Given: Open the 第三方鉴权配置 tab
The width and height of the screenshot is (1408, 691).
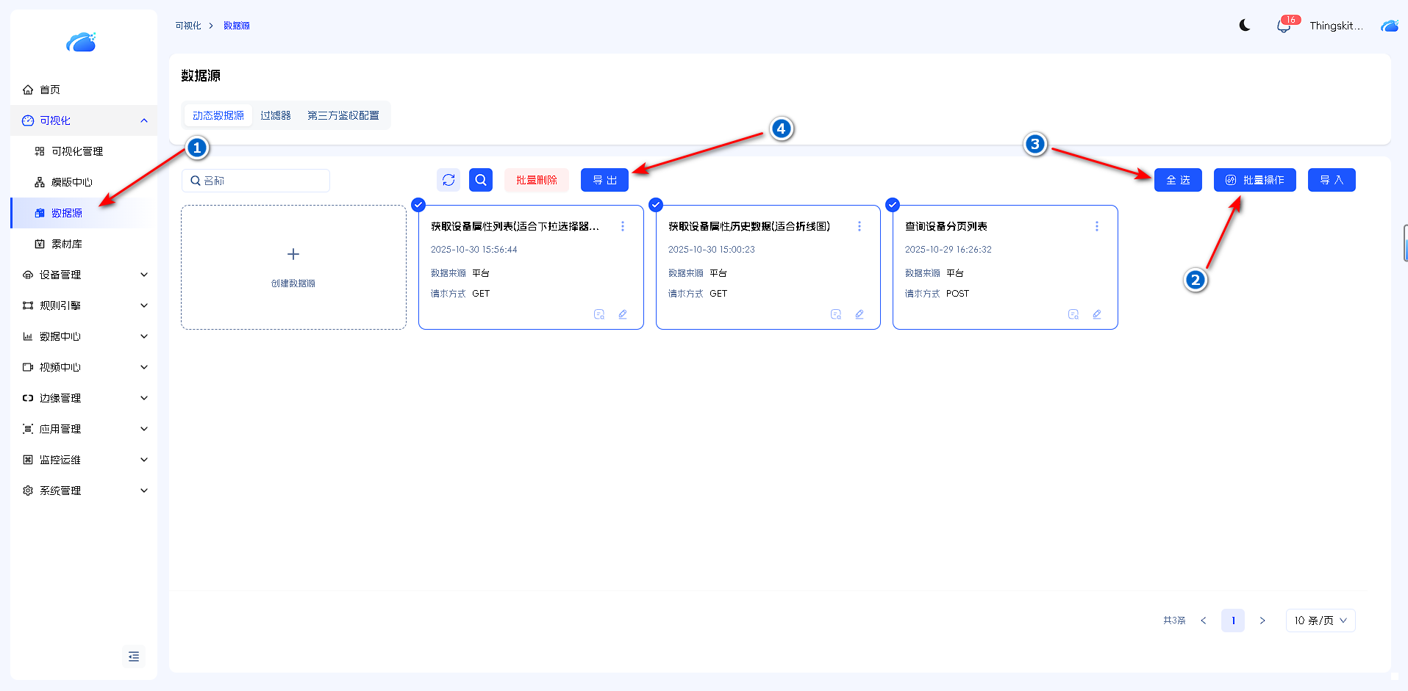Looking at the screenshot, I should point(343,115).
